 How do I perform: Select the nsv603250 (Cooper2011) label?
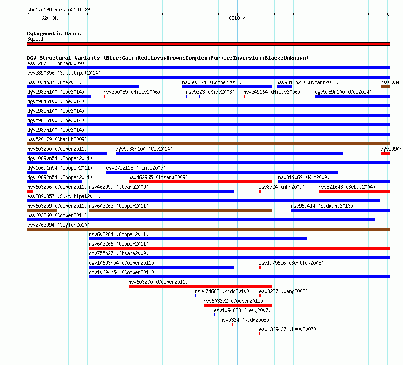pyautogui.click(x=57, y=149)
